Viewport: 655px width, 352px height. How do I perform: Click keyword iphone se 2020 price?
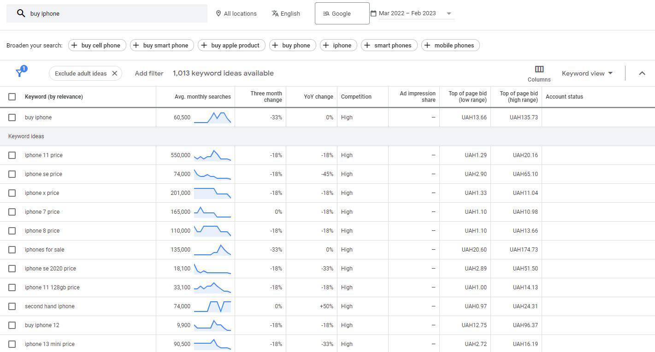[x=50, y=269]
